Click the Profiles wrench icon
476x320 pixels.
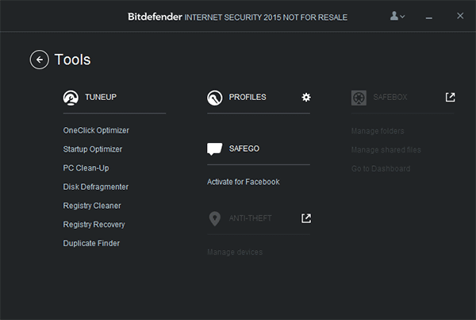[215, 98]
